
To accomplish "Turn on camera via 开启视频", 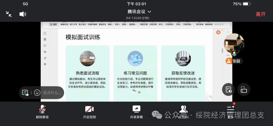I will [89, 111].
